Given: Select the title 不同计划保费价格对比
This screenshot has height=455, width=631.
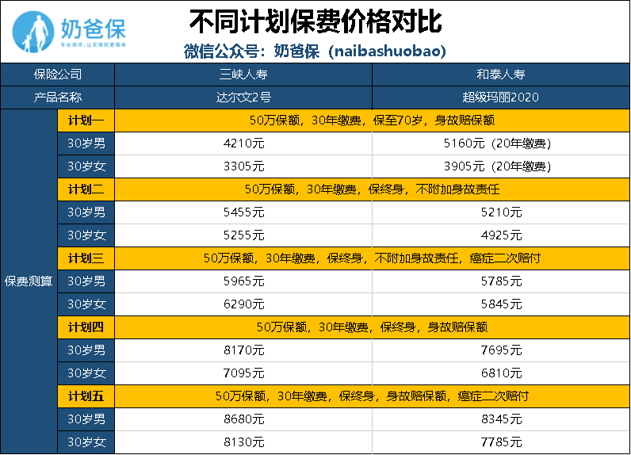Looking at the screenshot, I should (315, 21).
